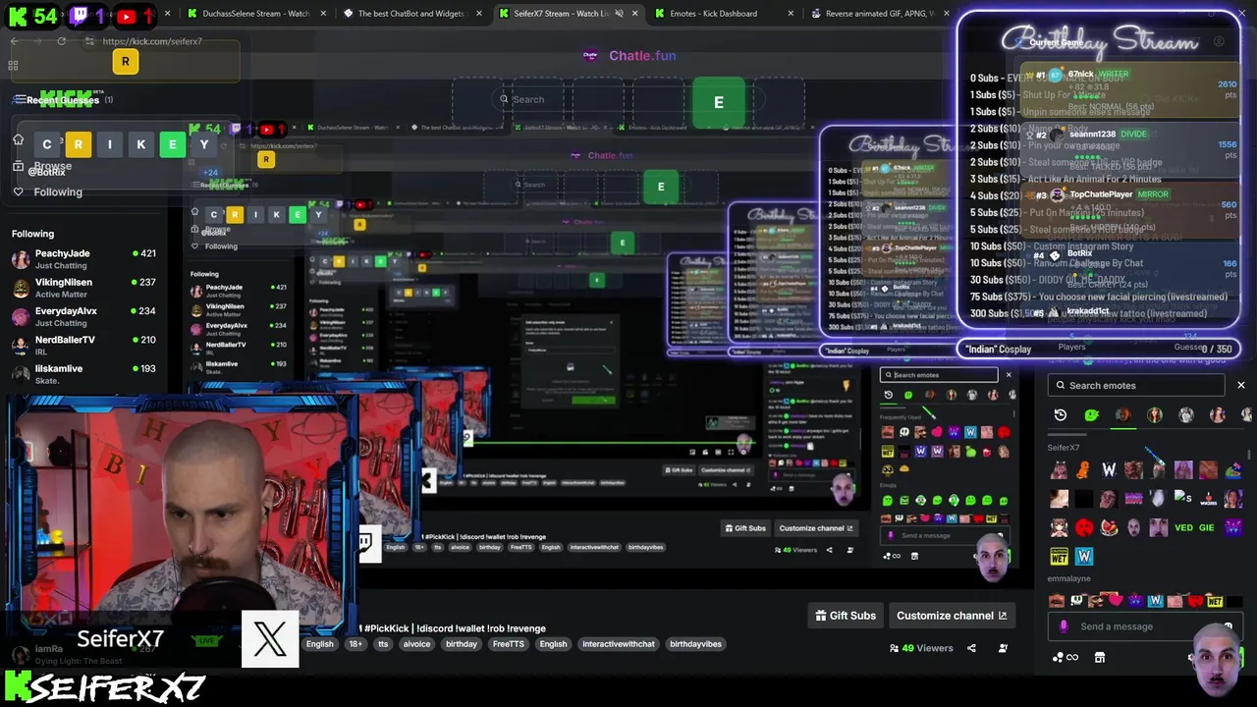This screenshot has width=1257, height=707.
Task: Open the chat shop storefront icon
Action: [1100, 658]
